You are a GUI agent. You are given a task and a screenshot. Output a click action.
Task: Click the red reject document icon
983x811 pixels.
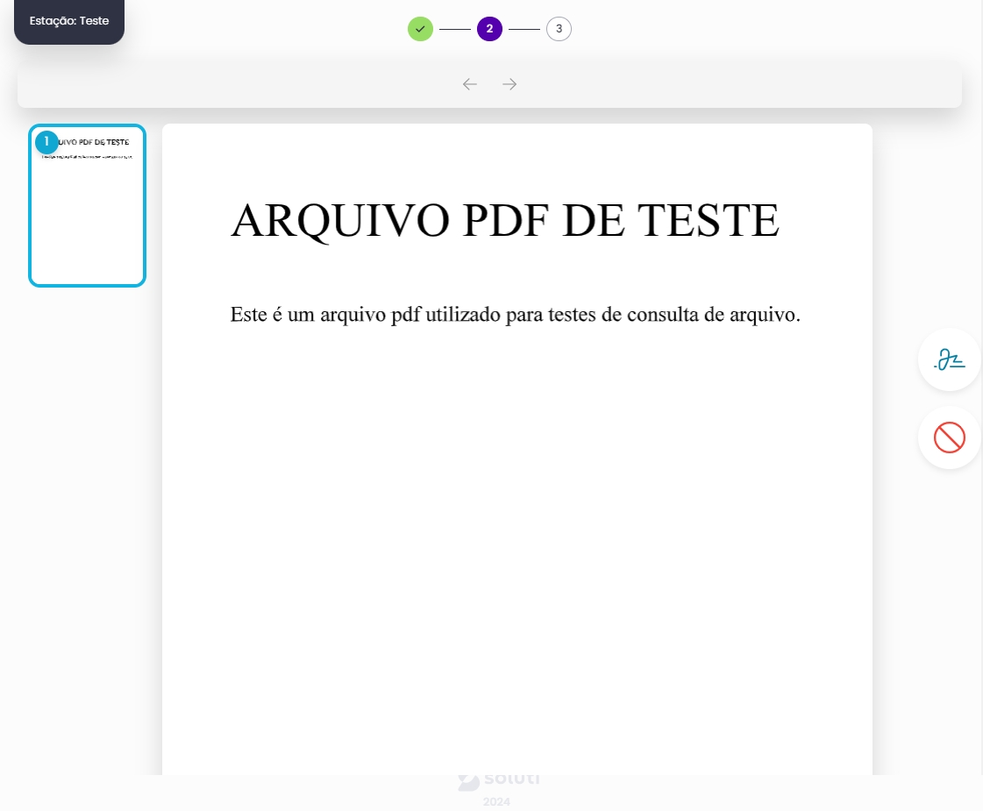coord(950,438)
